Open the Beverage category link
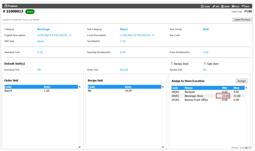Viewport: 255px width, 151px height. tap(44, 29)
